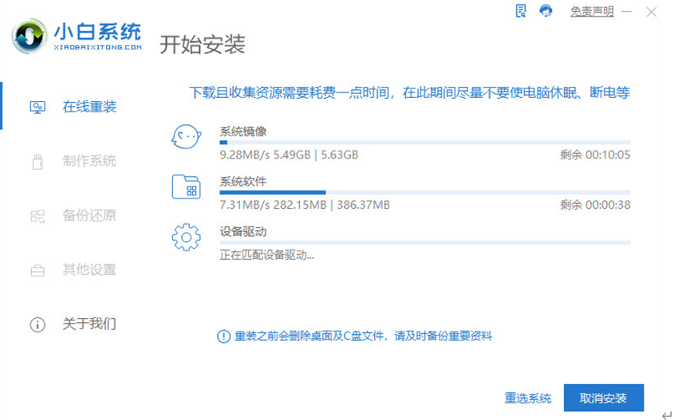Click the blue download notice at top
The height and width of the screenshot is (420, 694).
[x=409, y=92]
